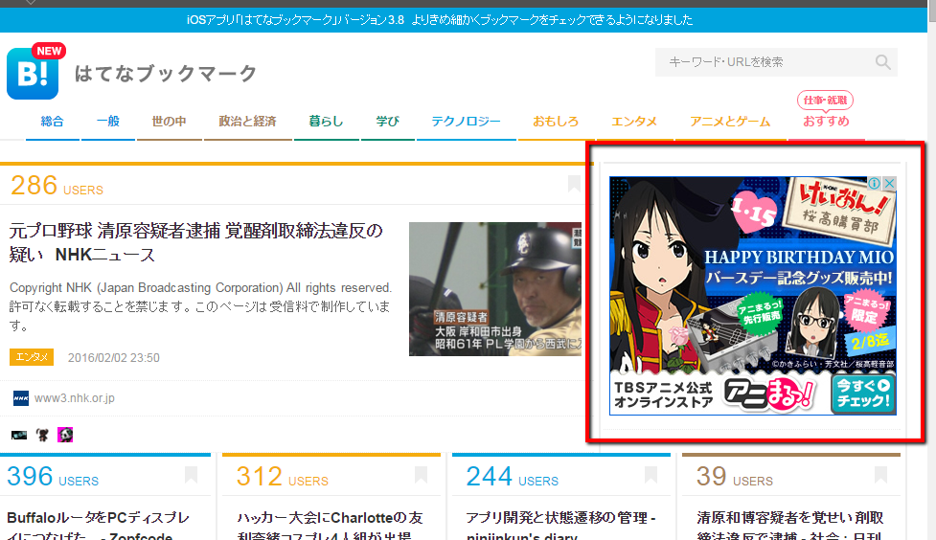Open the エンタメ category tab
This screenshot has height=540, width=936.
tap(634, 122)
